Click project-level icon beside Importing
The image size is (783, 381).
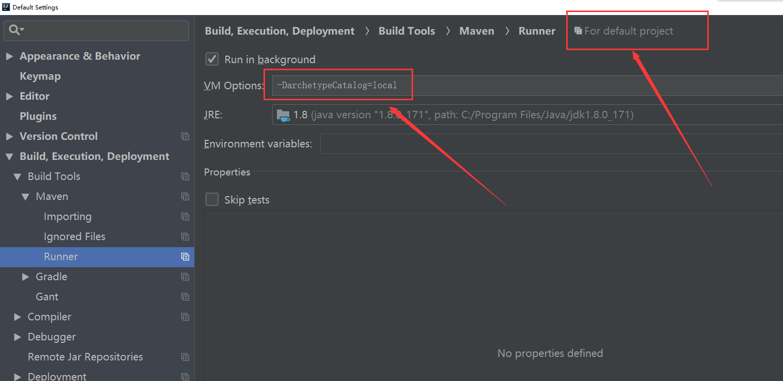pos(185,217)
